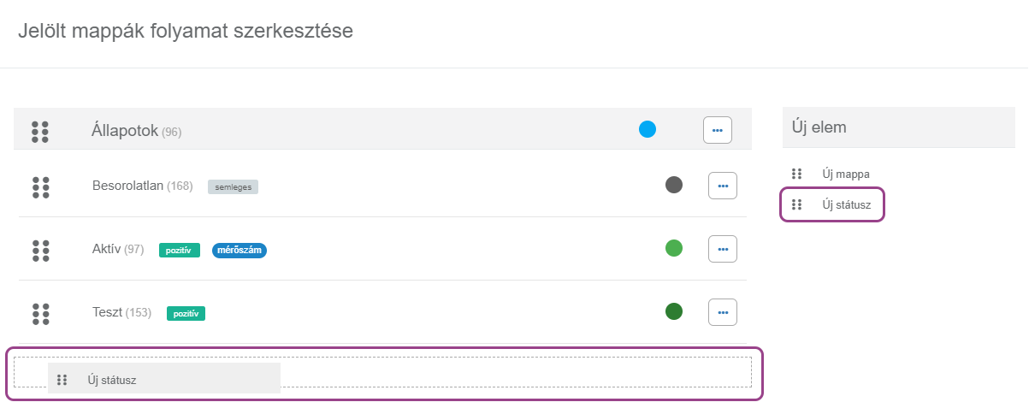Click the 'semleges' tag on Besorolatlan
Screen dimensions: 1029x408
coord(233,186)
